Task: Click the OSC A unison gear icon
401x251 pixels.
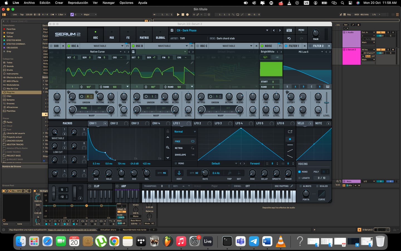Action: tap(82, 96)
